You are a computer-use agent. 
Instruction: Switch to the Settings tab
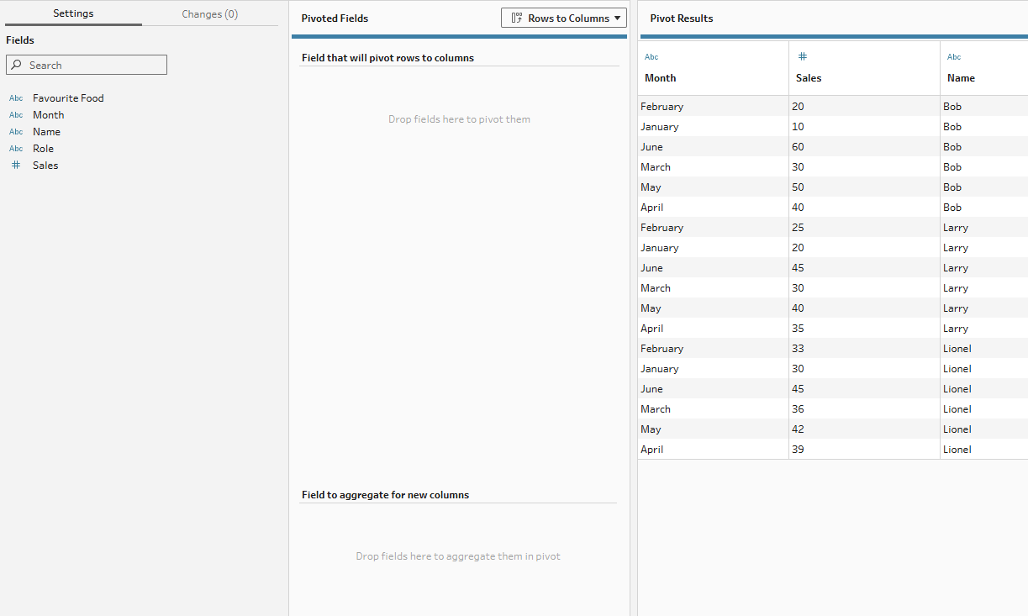tap(73, 13)
